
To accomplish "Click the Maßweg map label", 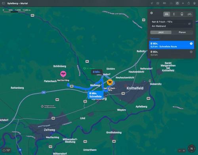I will (x=95, y=85).
